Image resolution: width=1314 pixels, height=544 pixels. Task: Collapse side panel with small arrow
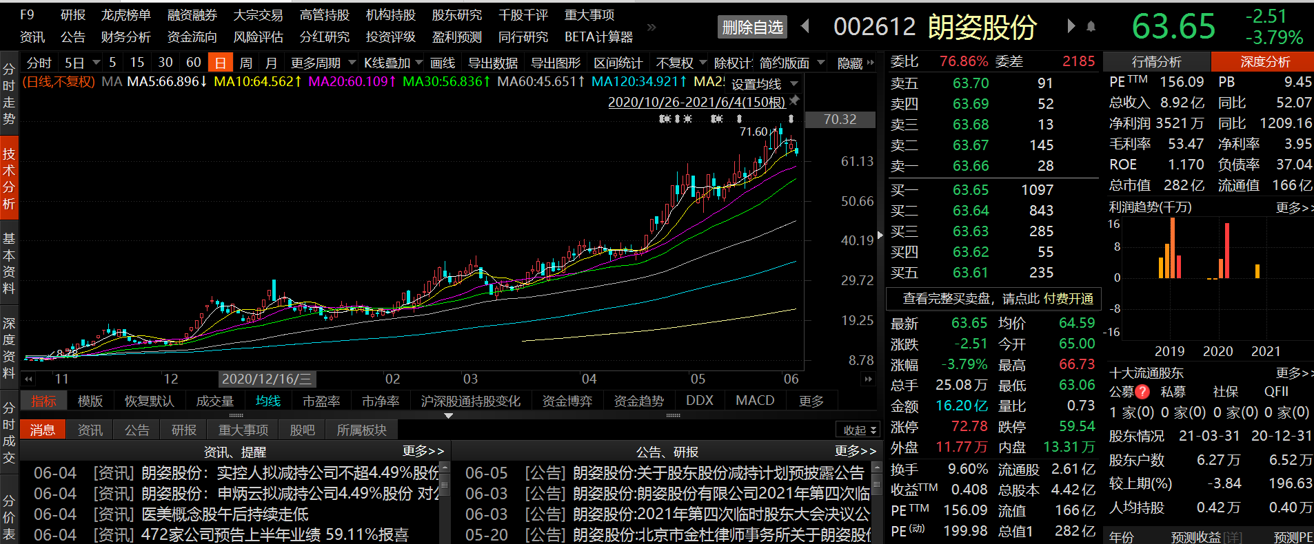click(880, 235)
